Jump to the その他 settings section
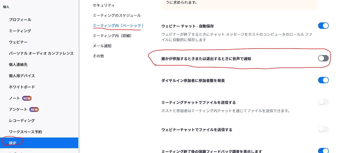Viewport: 352px width, 153px height. click(98, 56)
